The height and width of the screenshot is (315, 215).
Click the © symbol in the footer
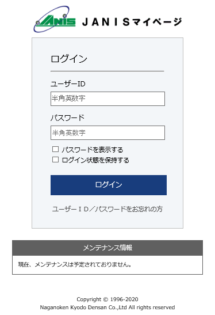[106, 299]
